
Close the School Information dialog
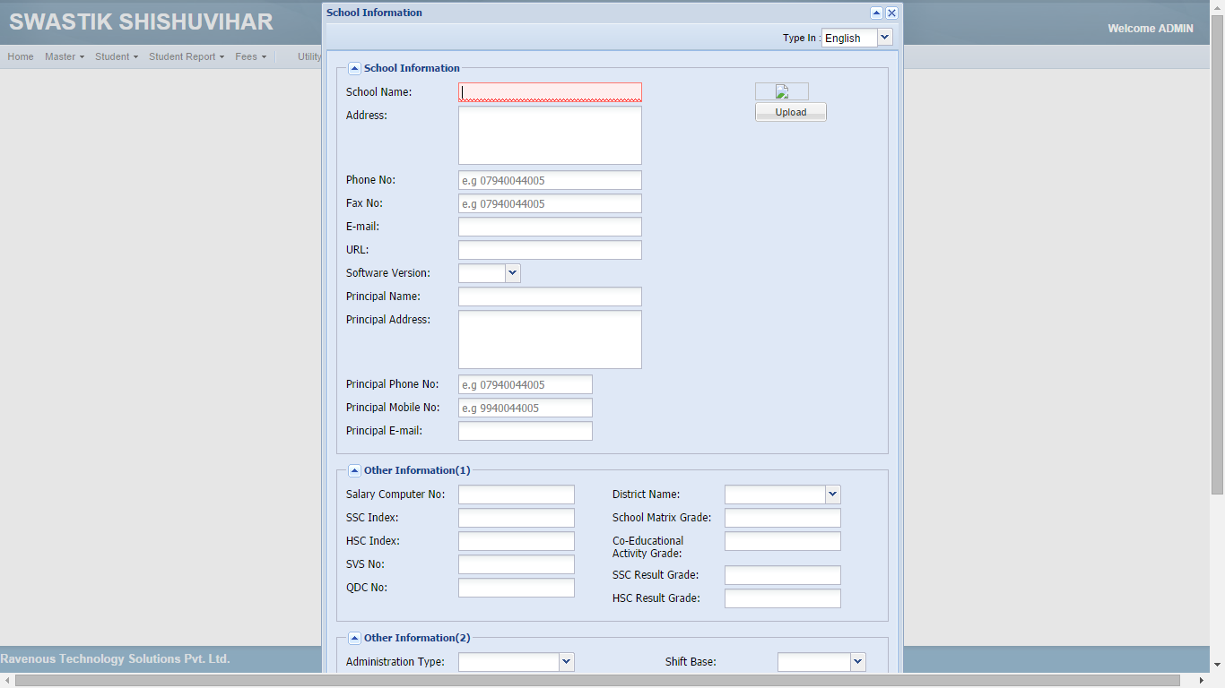pyautogui.click(x=891, y=13)
